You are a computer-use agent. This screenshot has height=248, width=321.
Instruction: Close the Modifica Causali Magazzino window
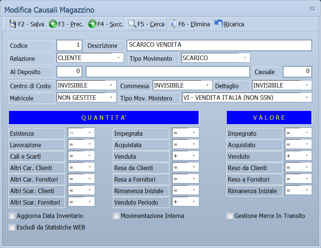point(312,9)
